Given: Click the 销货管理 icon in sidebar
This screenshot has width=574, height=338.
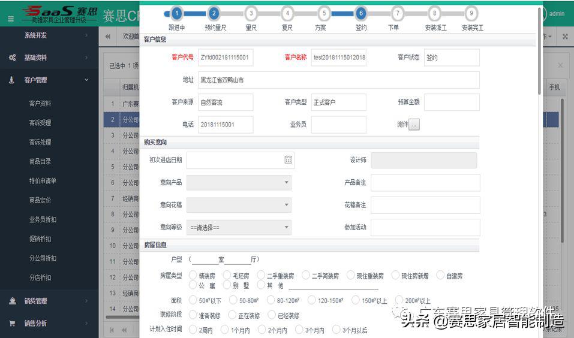Looking at the screenshot, I should click(x=13, y=301).
